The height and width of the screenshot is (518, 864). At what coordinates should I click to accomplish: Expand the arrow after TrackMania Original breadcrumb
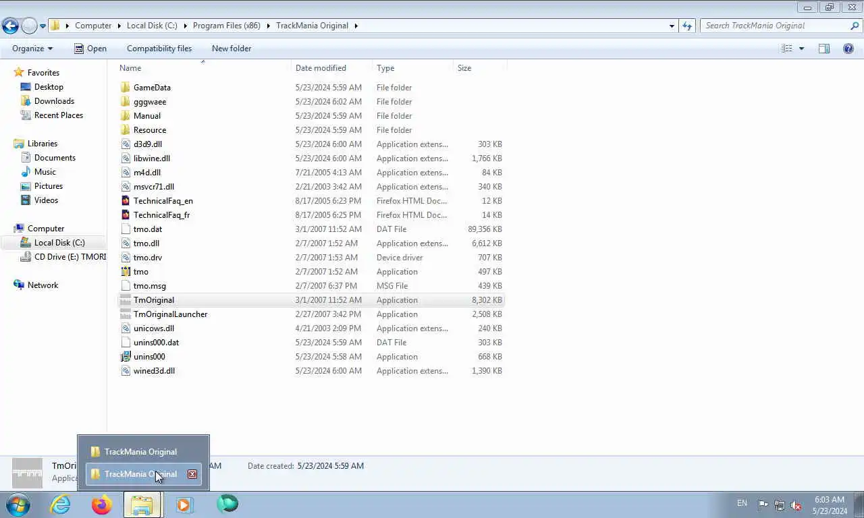point(356,26)
